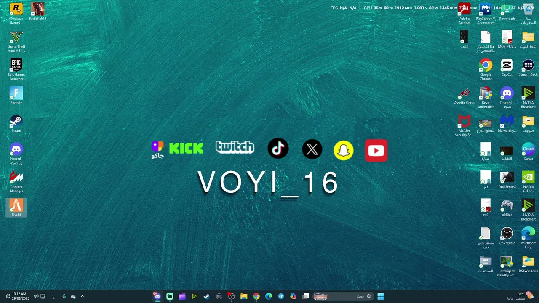
Task: Select the McAfee Security Scan icon
Action: [x=464, y=126]
